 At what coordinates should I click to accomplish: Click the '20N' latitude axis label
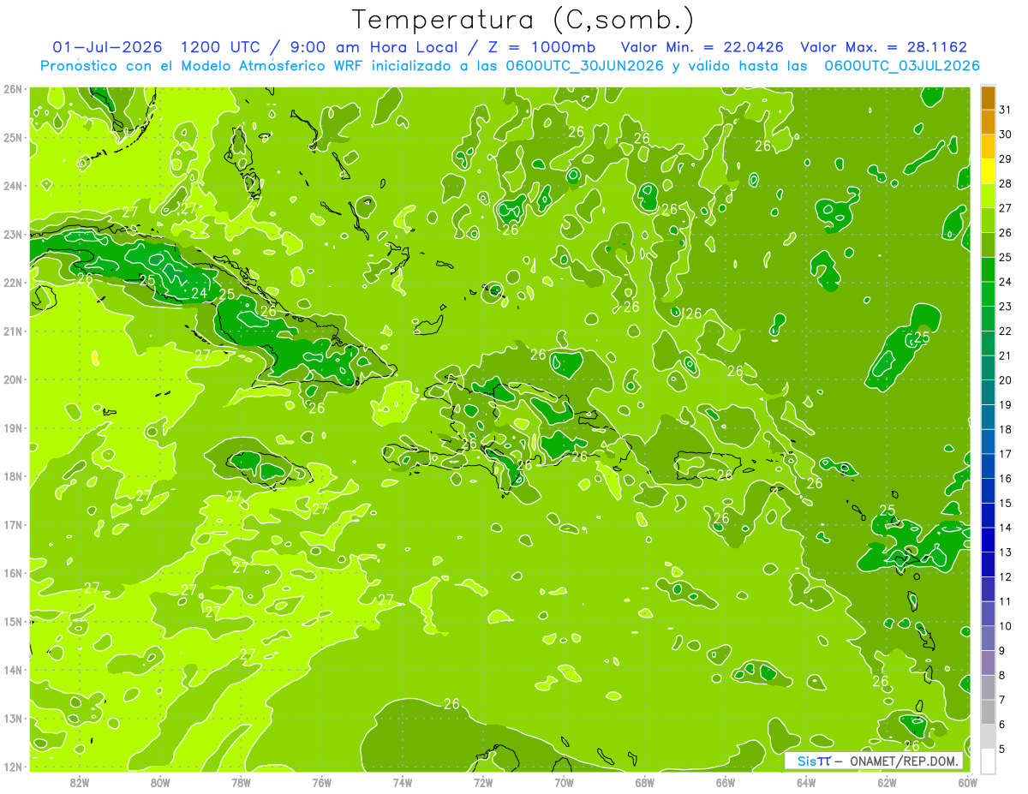tap(13, 379)
